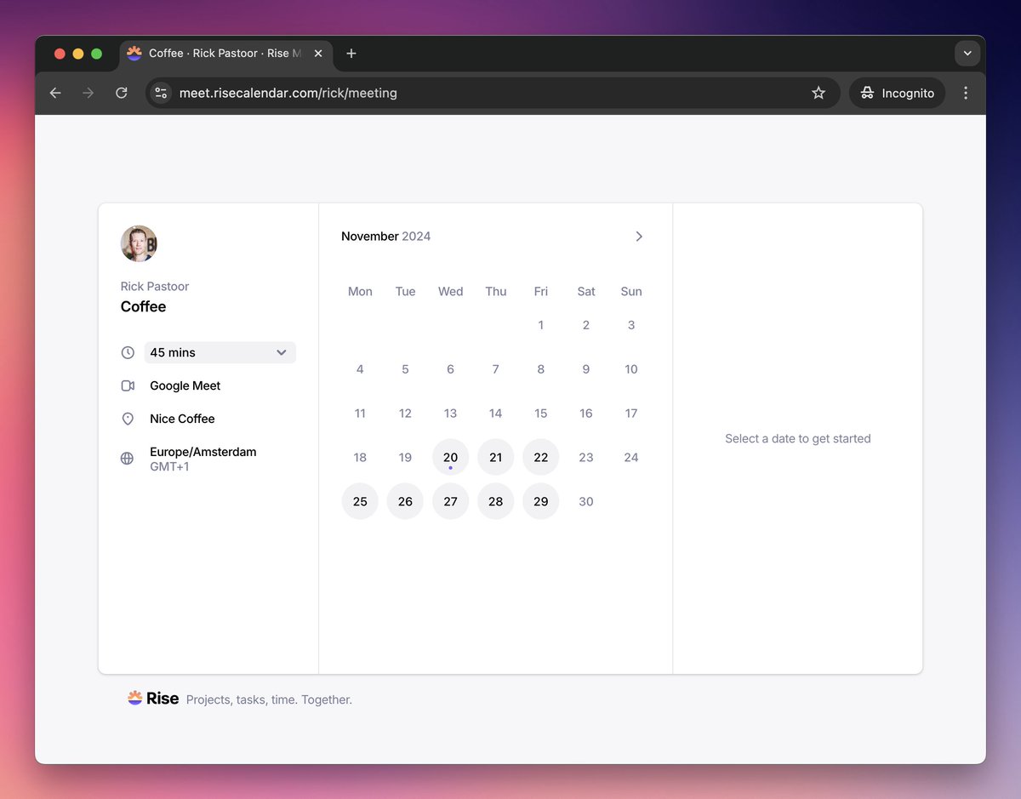This screenshot has width=1021, height=799.
Task: Click 'Projects, tasks, time. Together.' tagline
Action: coord(269,699)
